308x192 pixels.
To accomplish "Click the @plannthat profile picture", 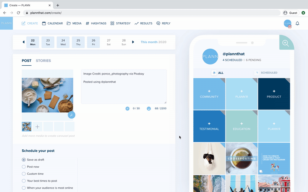I will (210, 56).
